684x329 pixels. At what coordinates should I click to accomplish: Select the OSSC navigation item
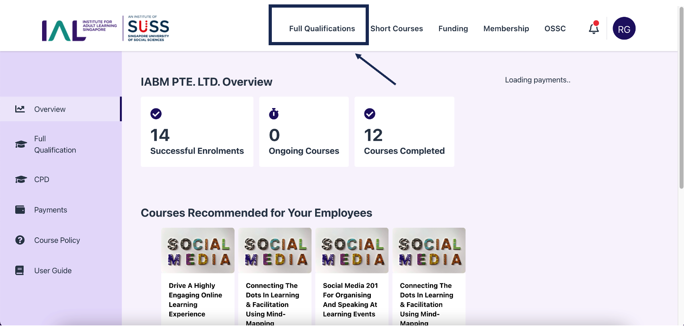[555, 28]
